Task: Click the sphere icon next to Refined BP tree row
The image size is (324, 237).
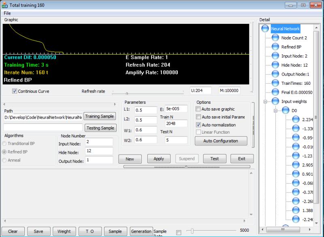Action: 275,47
